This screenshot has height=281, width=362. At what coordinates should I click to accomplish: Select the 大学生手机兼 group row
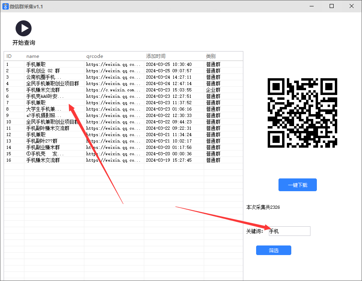tap(44, 109)
